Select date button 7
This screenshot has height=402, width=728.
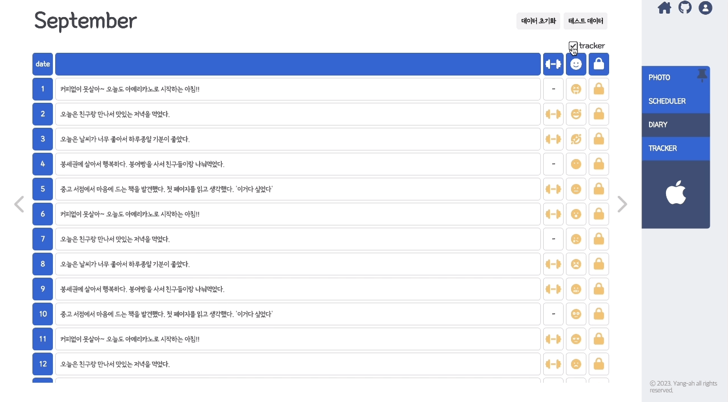(x=43, y=239)
